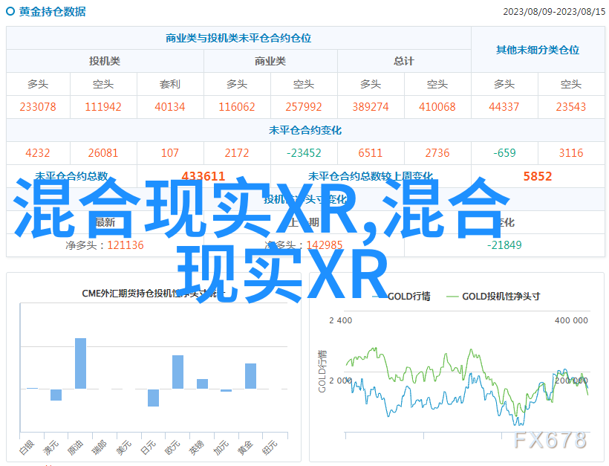The image size is (609, 466).
Task: Click the 黄金持仓数据 title
Action: tap(52, 12)
